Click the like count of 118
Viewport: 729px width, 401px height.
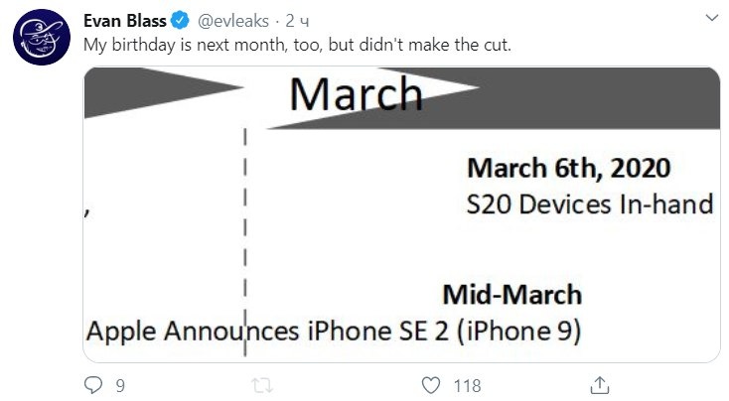tap(466, 385)
